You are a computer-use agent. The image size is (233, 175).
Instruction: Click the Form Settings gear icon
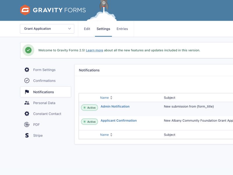tap(27, 70)
